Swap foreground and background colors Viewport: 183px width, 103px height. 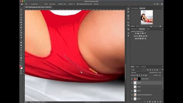point(22,66)
